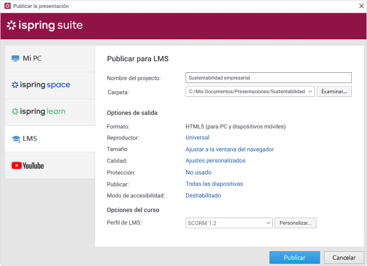
Task: Click the YouTube play logo icon
Action: click(17, 165)
